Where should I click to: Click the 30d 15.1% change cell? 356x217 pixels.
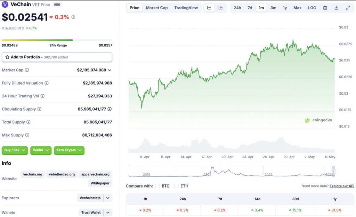click(x=295, y=210)
